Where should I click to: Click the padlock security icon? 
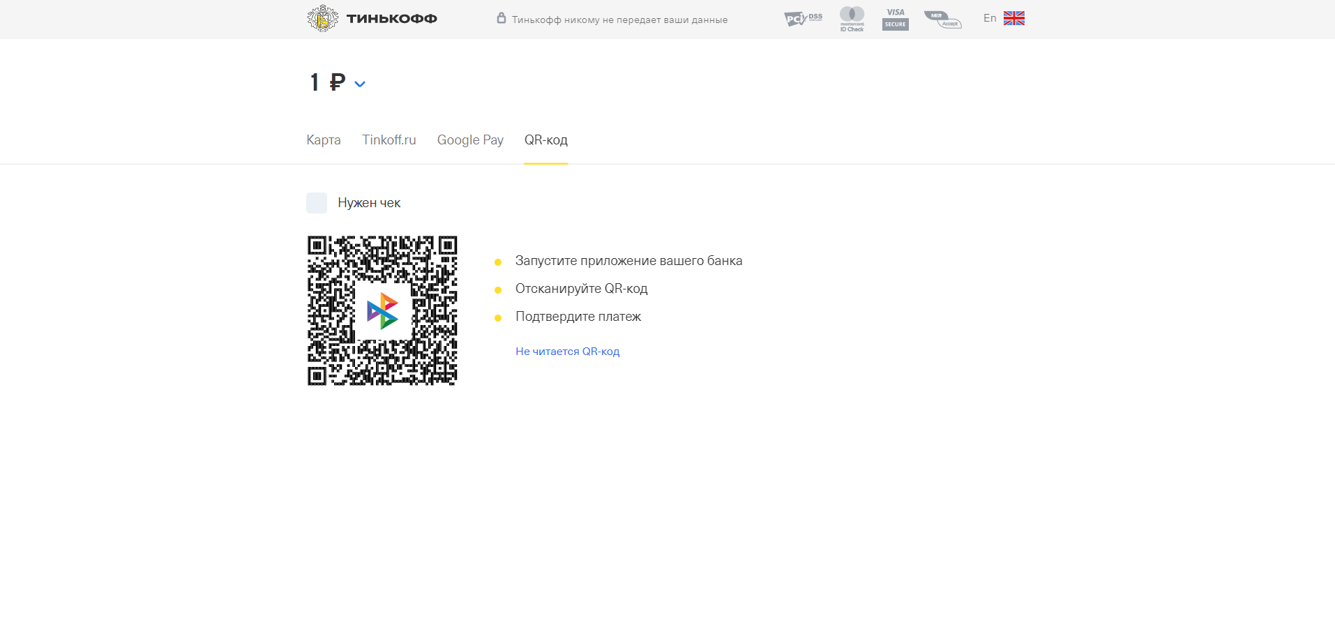coord(501,18)
